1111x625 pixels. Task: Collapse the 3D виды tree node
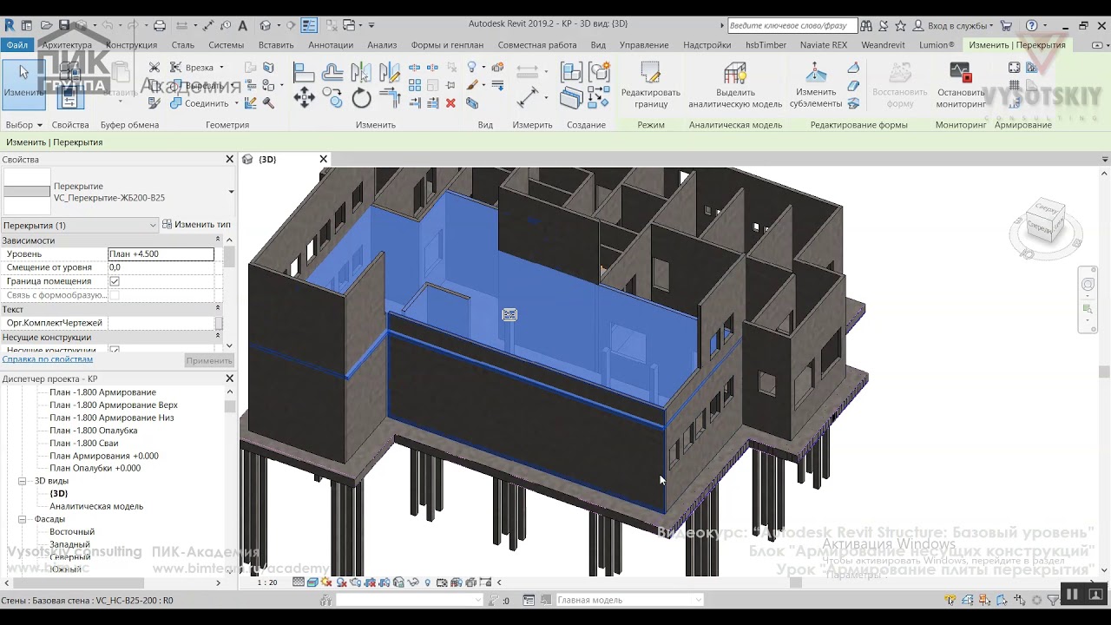pyautogui.click(x=23, y=481)
